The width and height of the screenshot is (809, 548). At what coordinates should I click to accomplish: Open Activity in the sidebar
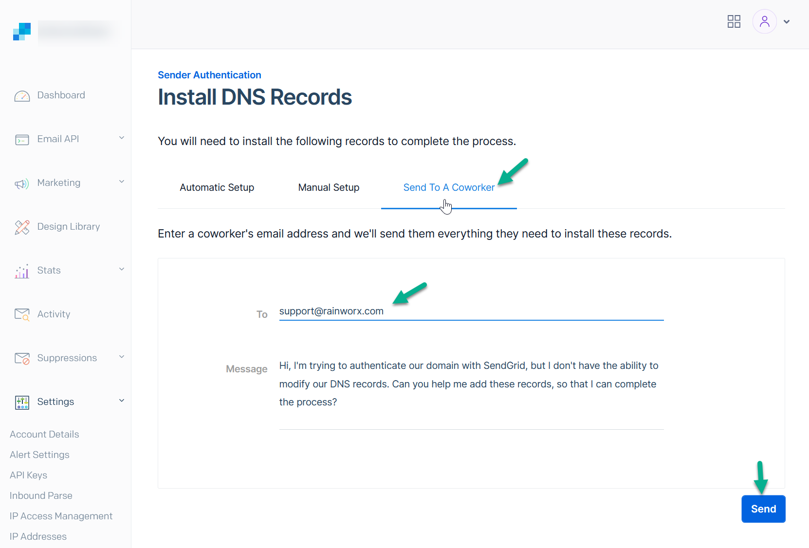[x=54, y=314]
